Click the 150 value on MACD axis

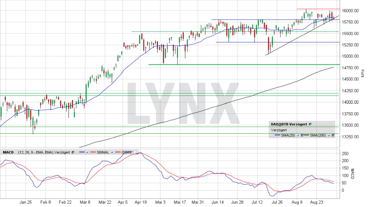point(345,168)
